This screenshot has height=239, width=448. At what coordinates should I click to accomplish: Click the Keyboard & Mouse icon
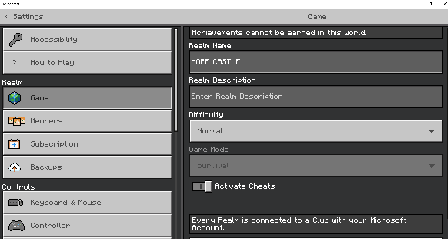[x=16, y=202]
